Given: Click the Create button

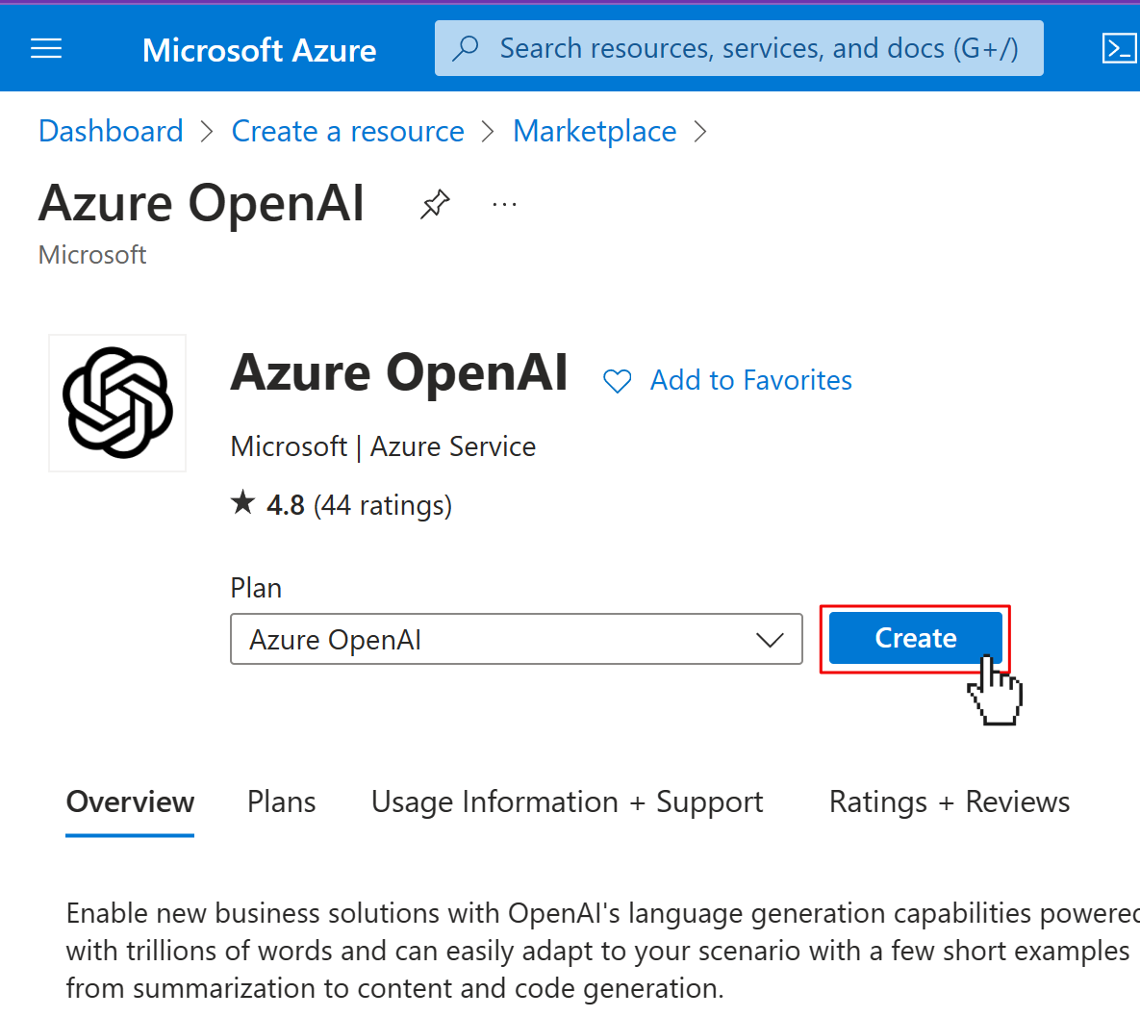Looking at the screenshot, I should pos(915,638).
